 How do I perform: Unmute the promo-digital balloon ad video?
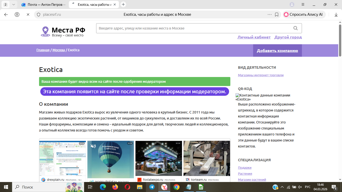tap(93, 146)
